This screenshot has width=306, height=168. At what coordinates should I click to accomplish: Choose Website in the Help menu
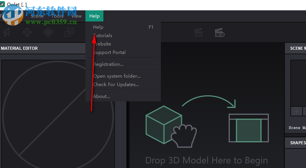(123, 44)
